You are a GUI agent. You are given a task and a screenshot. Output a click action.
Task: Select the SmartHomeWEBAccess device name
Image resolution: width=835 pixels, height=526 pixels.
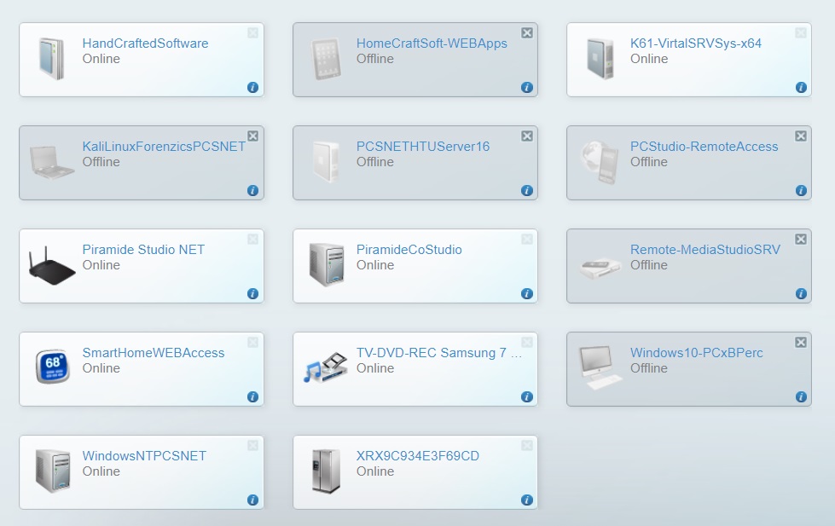(154, 353)
